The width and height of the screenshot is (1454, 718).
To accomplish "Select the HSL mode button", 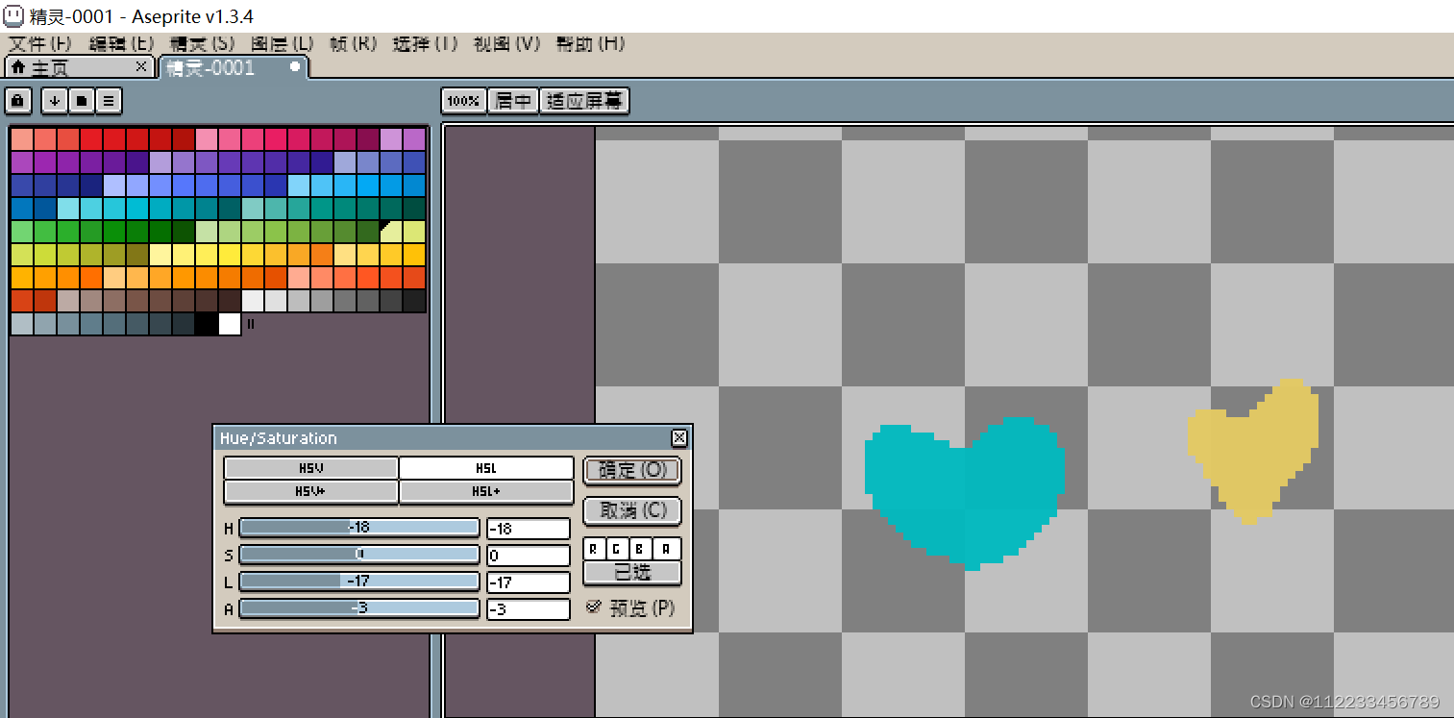I will (x=485, y=468).
